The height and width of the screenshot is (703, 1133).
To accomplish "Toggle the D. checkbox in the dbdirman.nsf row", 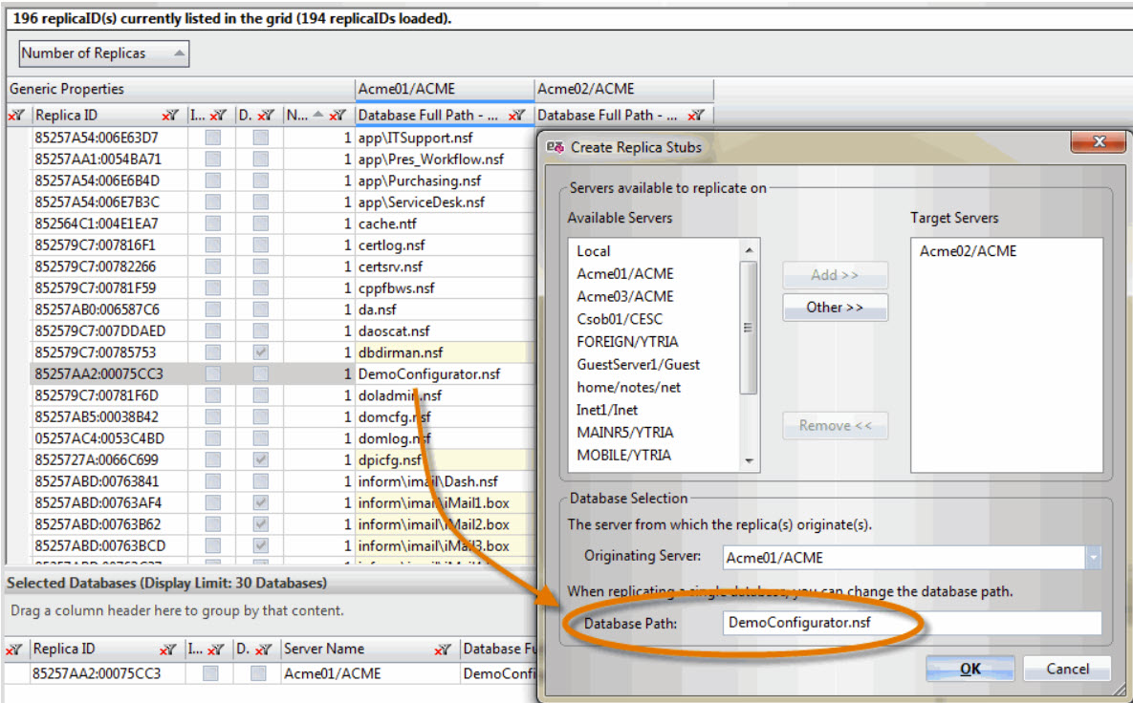I will point(260,352).
